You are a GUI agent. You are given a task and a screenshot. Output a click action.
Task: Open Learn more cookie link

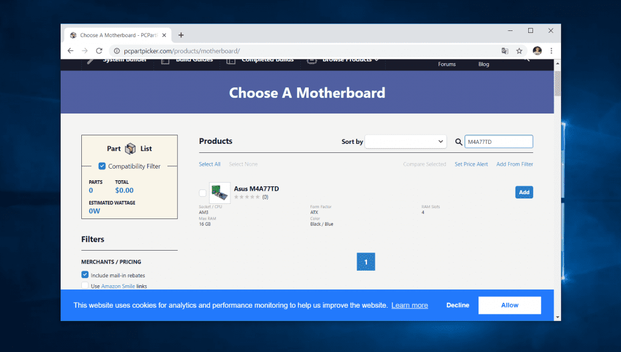409,305
